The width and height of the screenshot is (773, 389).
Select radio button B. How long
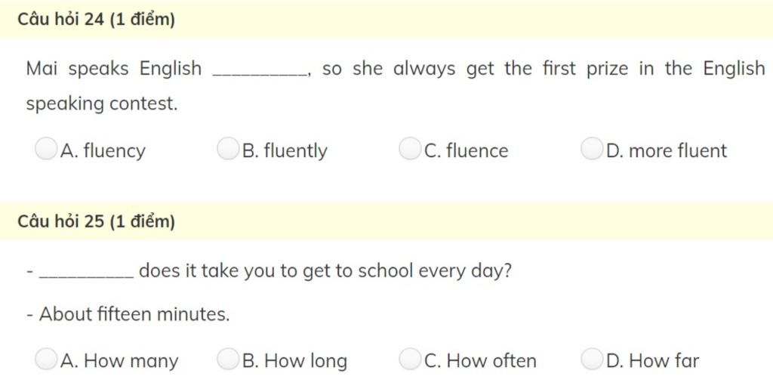[227, 360]
